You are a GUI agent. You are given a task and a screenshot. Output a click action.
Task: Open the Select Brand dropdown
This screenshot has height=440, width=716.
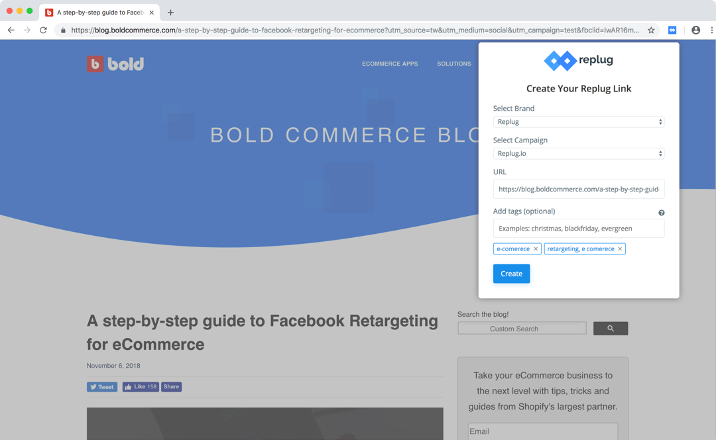[579, 122]
